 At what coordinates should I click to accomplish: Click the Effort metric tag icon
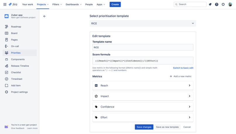(x=96, y=117)
